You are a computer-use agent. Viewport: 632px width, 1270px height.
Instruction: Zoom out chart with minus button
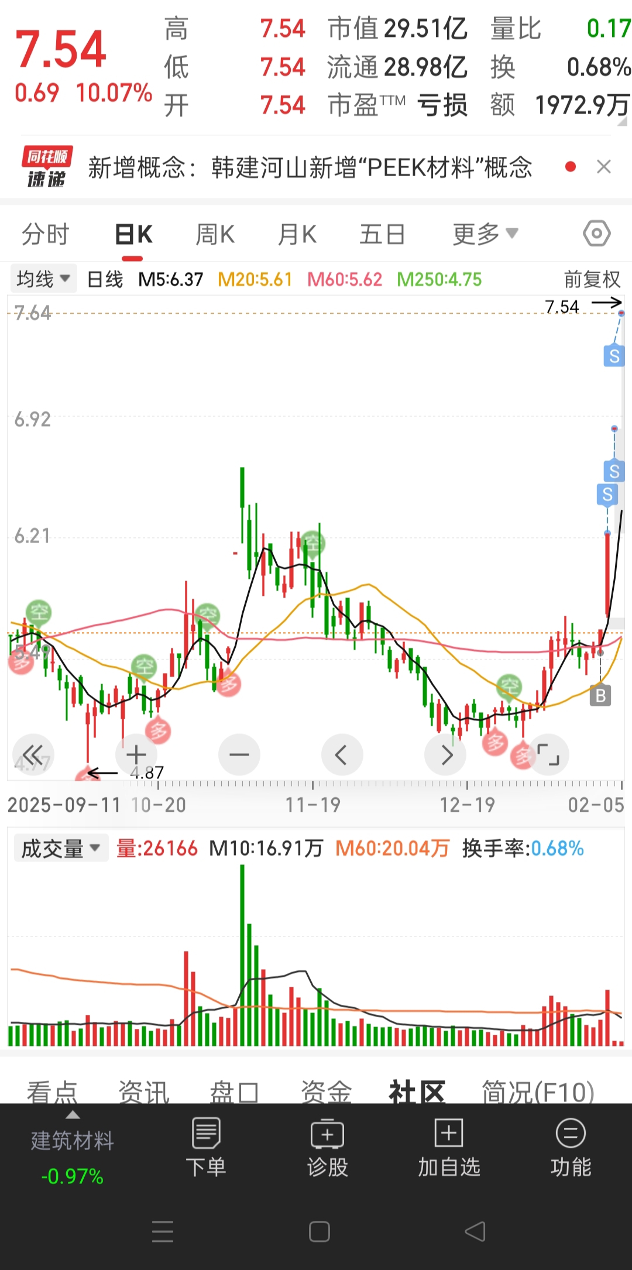point(239,754)
